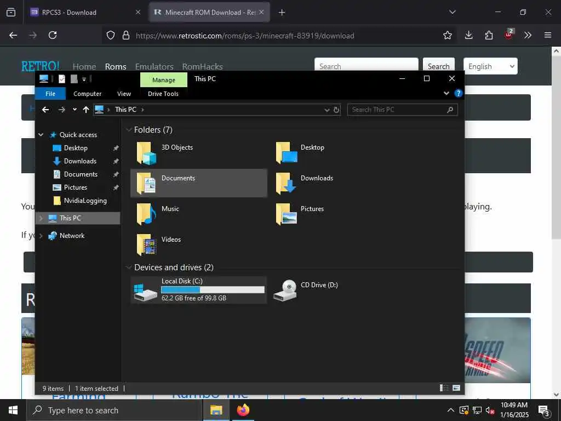Image resolution: width=561 pixels, height=421 pixels.
Task: Click the site security lock icon
Action: tap(126, 35)
